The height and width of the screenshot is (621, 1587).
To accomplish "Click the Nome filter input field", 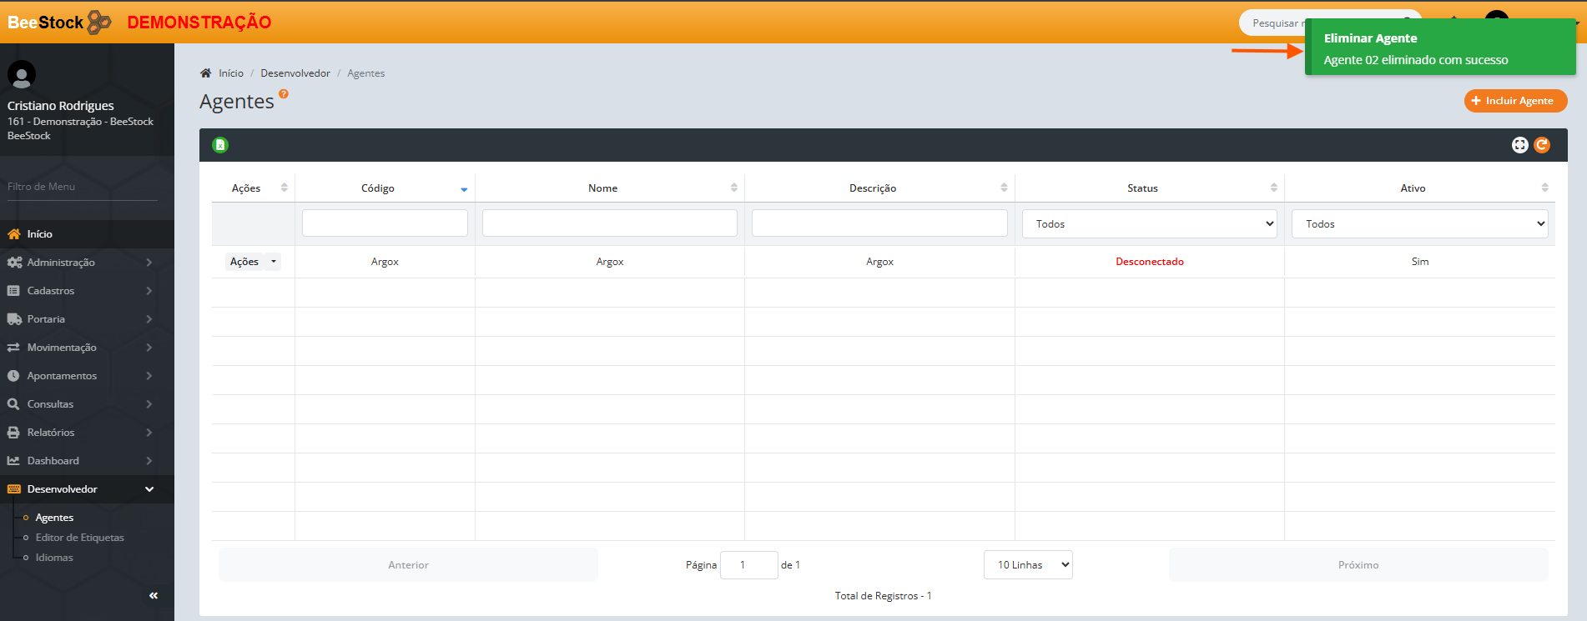I will 609,223.
